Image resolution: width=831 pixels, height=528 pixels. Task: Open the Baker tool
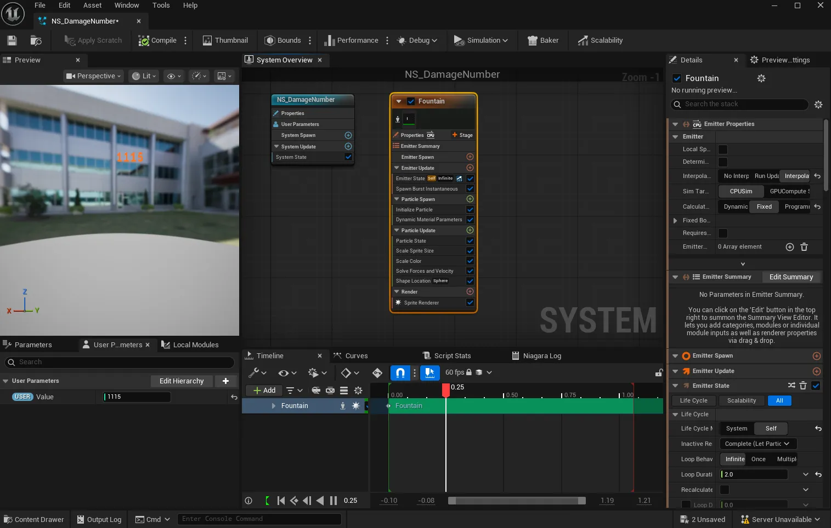point(543,41)
